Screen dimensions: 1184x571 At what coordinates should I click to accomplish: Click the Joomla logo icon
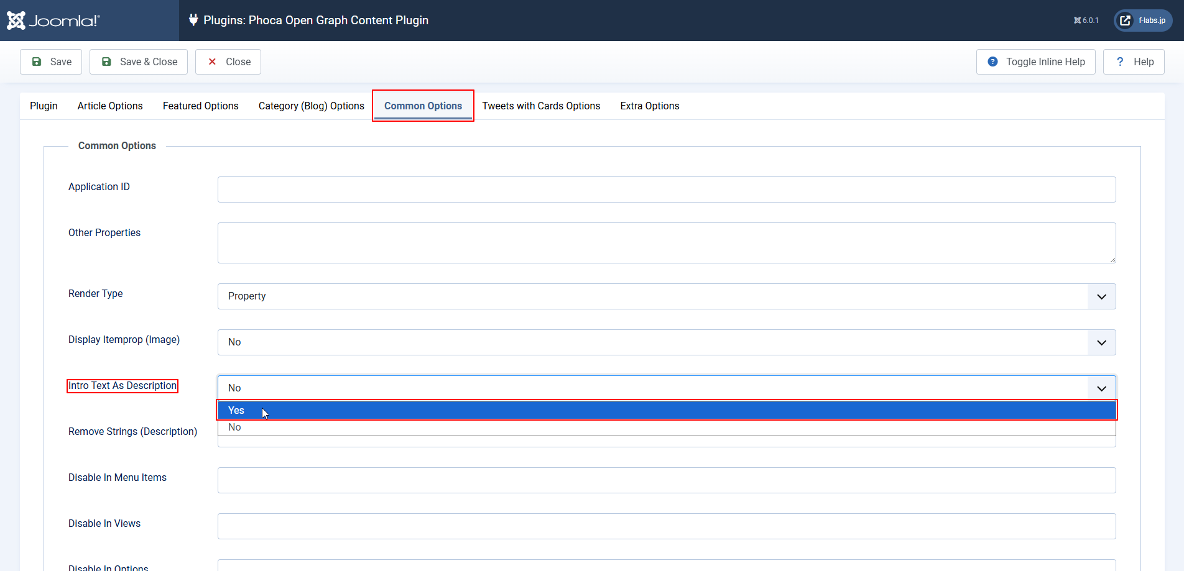point(16,21)
